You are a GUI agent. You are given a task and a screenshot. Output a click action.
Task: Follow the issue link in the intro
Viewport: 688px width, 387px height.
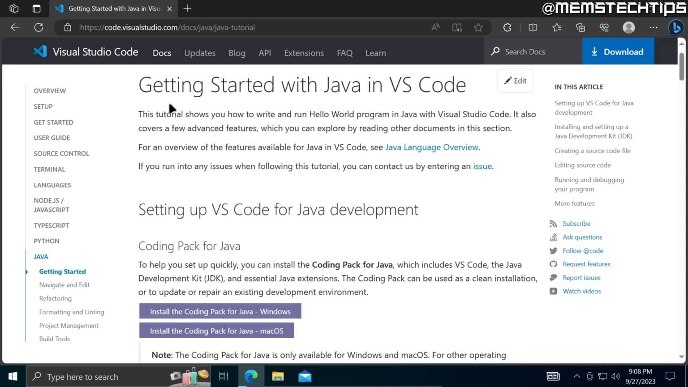482,166
